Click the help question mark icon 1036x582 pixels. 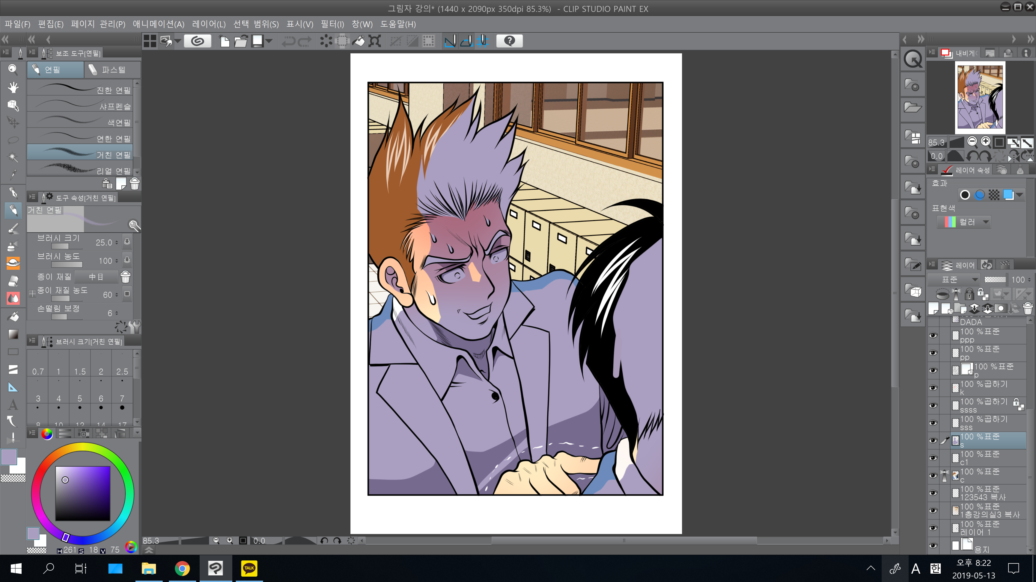[x=509, y=41]
